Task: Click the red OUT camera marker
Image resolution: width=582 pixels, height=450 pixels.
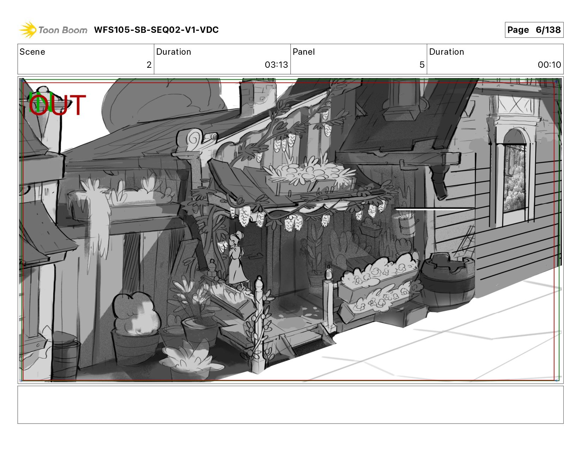Action: tap(57, 105)
